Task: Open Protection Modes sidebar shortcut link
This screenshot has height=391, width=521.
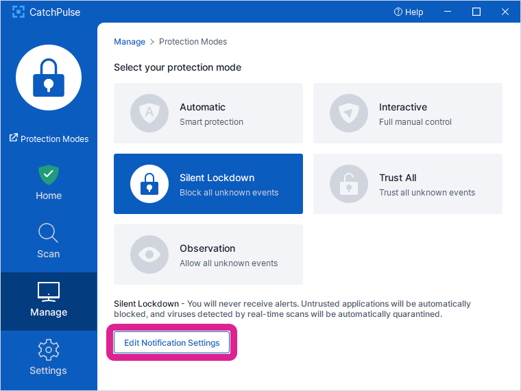Action: pyautogui.click(x=49, y=139)
